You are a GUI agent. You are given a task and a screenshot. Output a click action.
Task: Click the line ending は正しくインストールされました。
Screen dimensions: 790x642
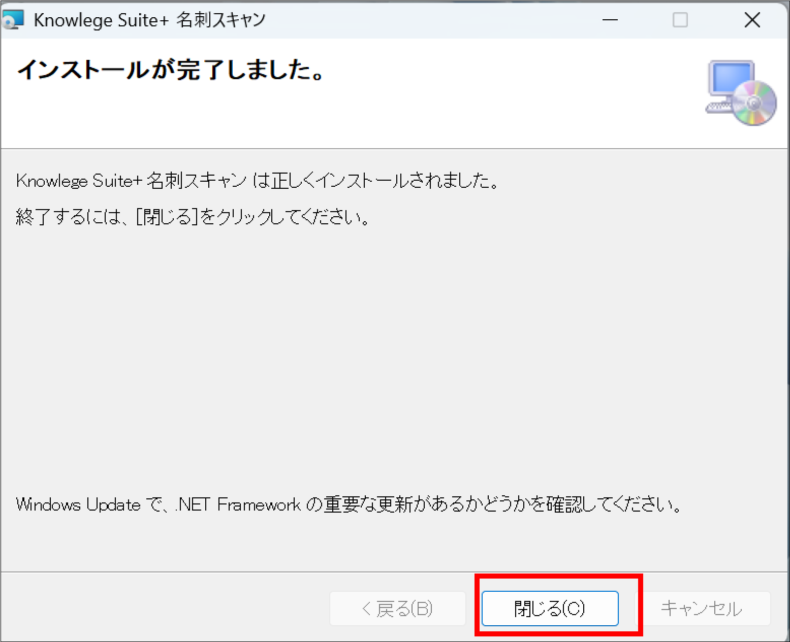point(258,181)
